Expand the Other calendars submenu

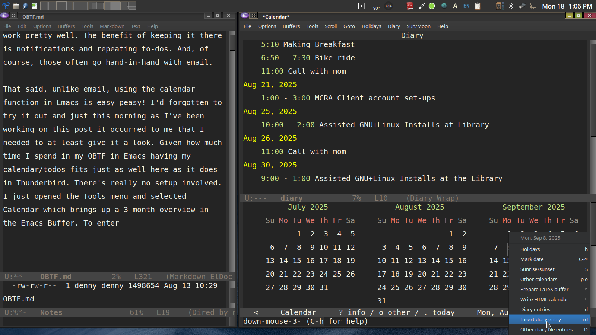[539, 279]
